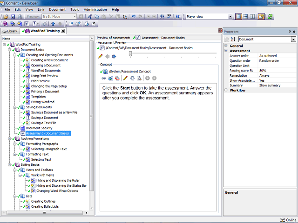Click the Passing score 80% value
This screenshot has width=298, height=223.
point(277,71)
